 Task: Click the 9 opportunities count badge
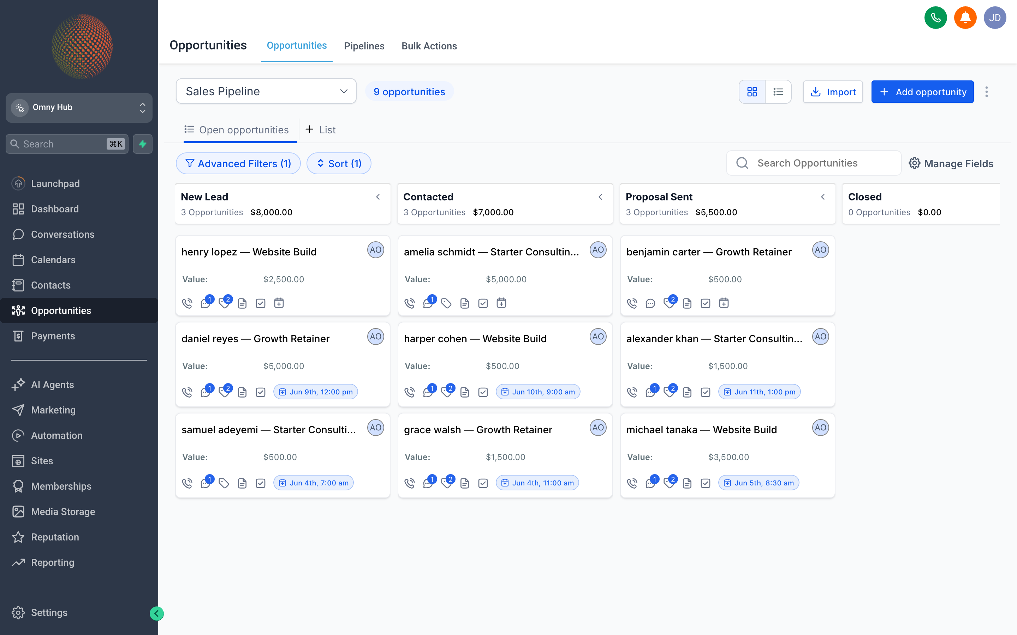[409, 92]
